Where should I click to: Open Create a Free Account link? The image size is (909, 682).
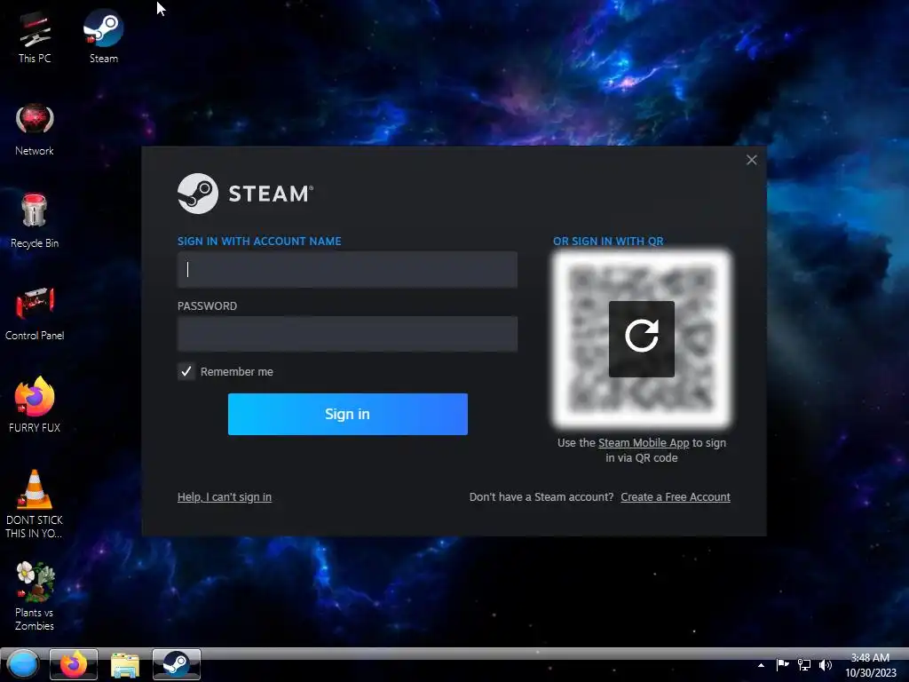[x=676, y=497]
